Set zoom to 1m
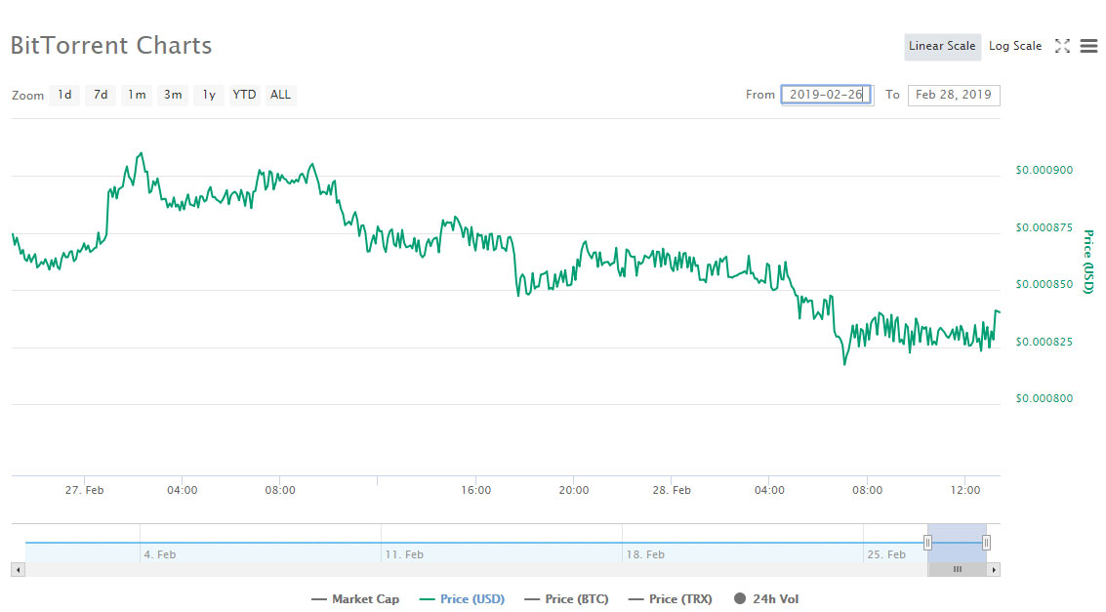Viewport: 1106px width, 612px height. click(136, 95)
